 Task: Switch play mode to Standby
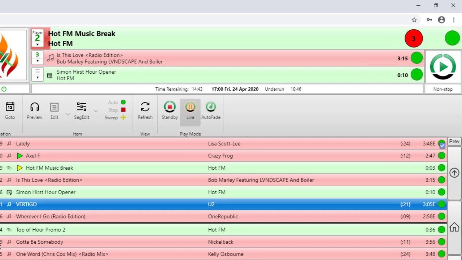pyautogui.click(x=170, y=110)
